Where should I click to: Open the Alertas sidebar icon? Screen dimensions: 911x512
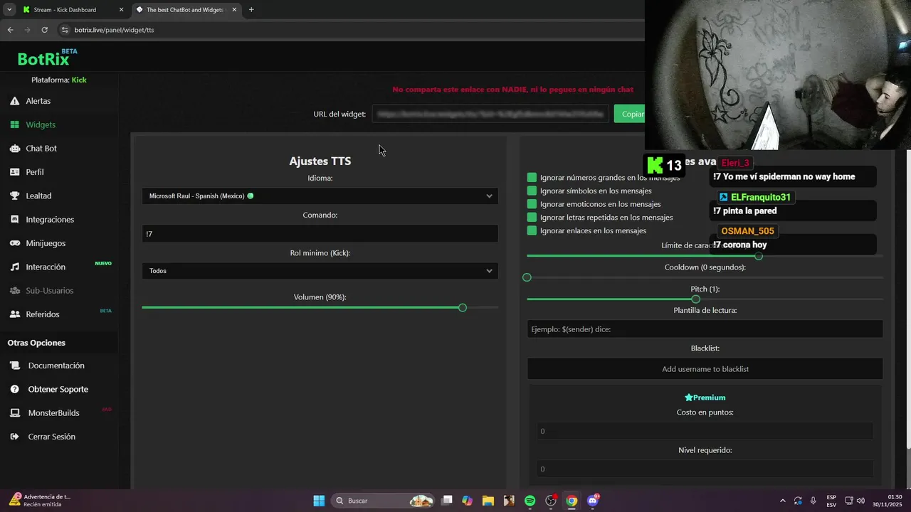[x=14, y=101]
